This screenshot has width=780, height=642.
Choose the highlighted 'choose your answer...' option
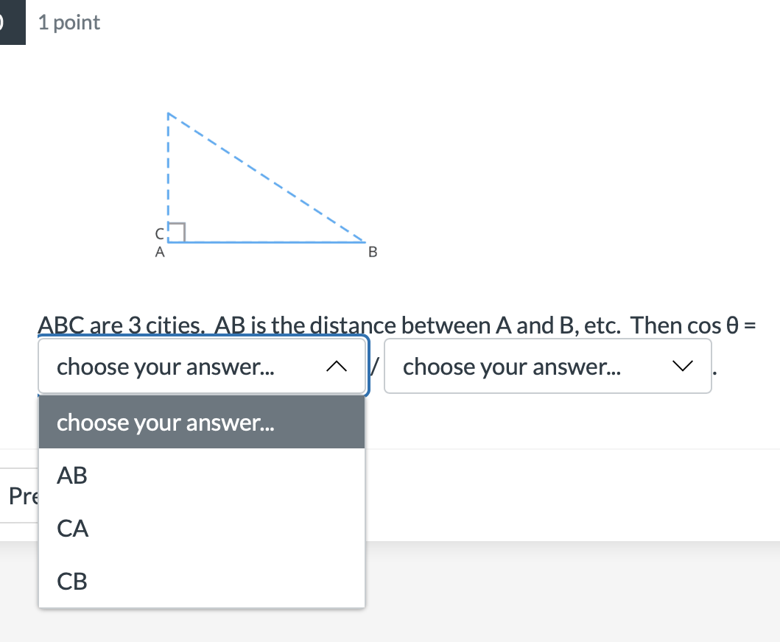[x=166, y=423]
